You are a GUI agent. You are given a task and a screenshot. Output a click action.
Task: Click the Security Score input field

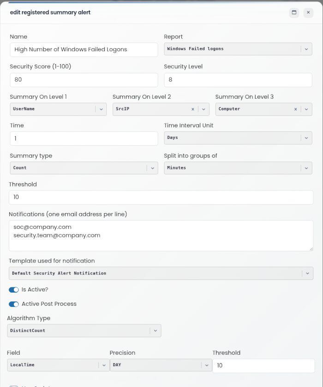[84, 80]
